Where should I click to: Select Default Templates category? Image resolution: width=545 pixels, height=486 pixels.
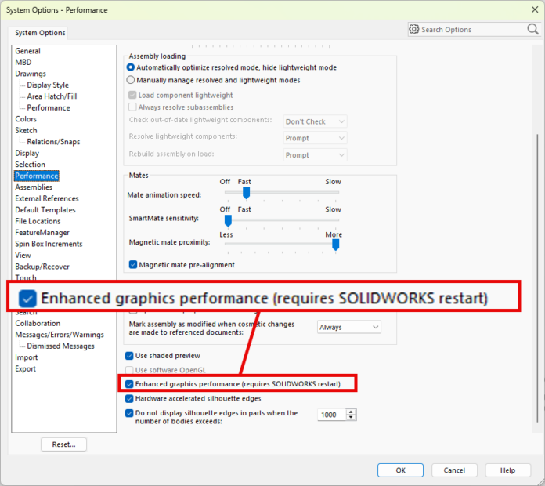(45, 210)
